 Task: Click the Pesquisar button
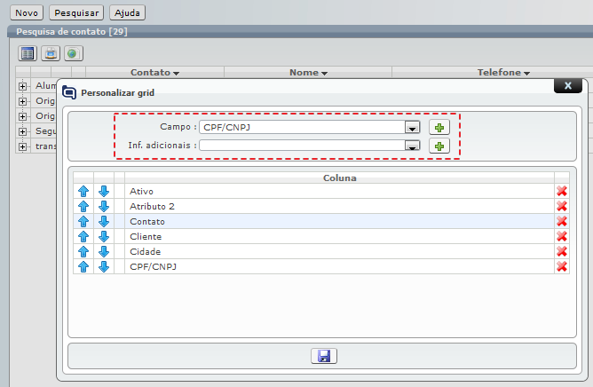[75, 13]
